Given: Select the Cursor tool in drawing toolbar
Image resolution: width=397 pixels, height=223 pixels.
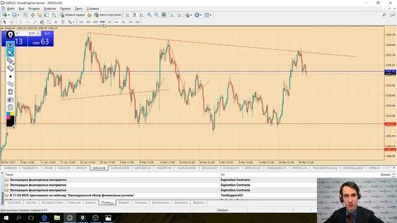Looking at the screenshot, I should point(4,22).
